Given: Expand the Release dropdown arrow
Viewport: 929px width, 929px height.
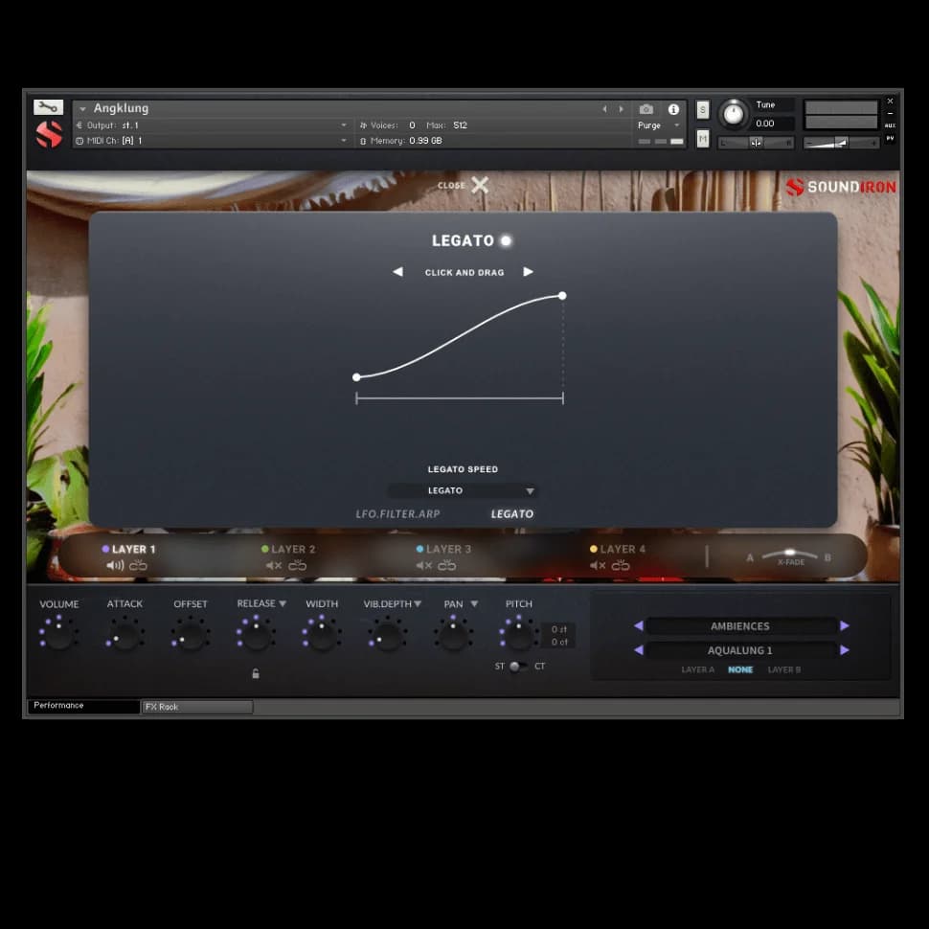Looking at the screenshot, I should (x=283, y=604).
